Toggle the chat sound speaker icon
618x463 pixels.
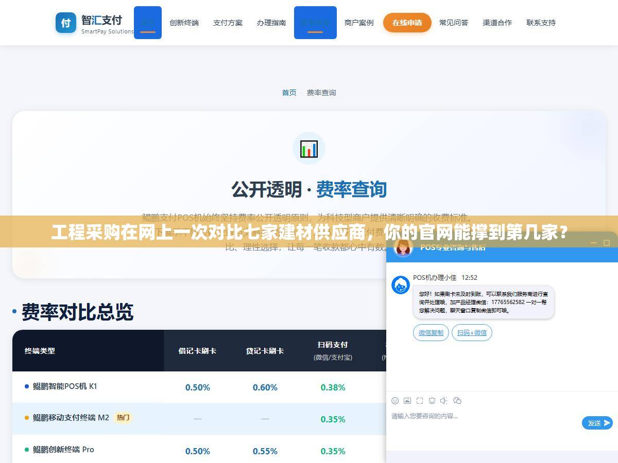(x=444, y=400)
